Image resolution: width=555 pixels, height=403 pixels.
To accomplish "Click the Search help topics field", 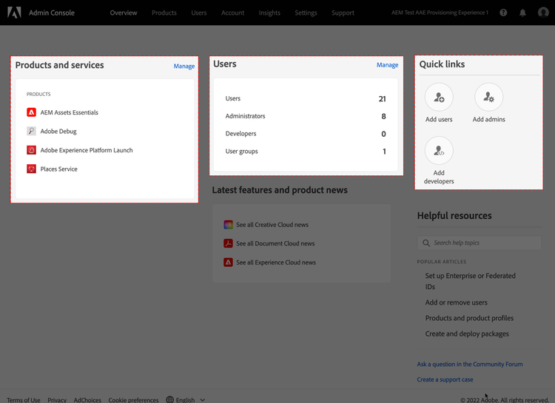I will [x=480, y=243].
